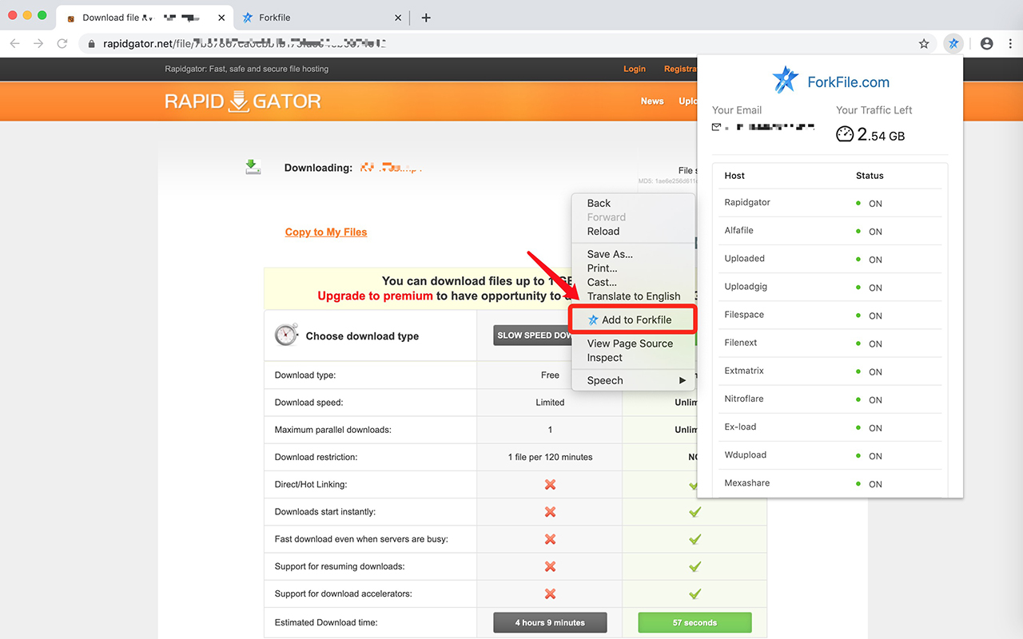Click Nitroflare host row
The width and height of the screenshot is (1023, 639).
[x=830, y=399]
